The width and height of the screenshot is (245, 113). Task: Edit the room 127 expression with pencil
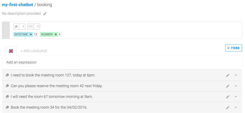point(228,75)
